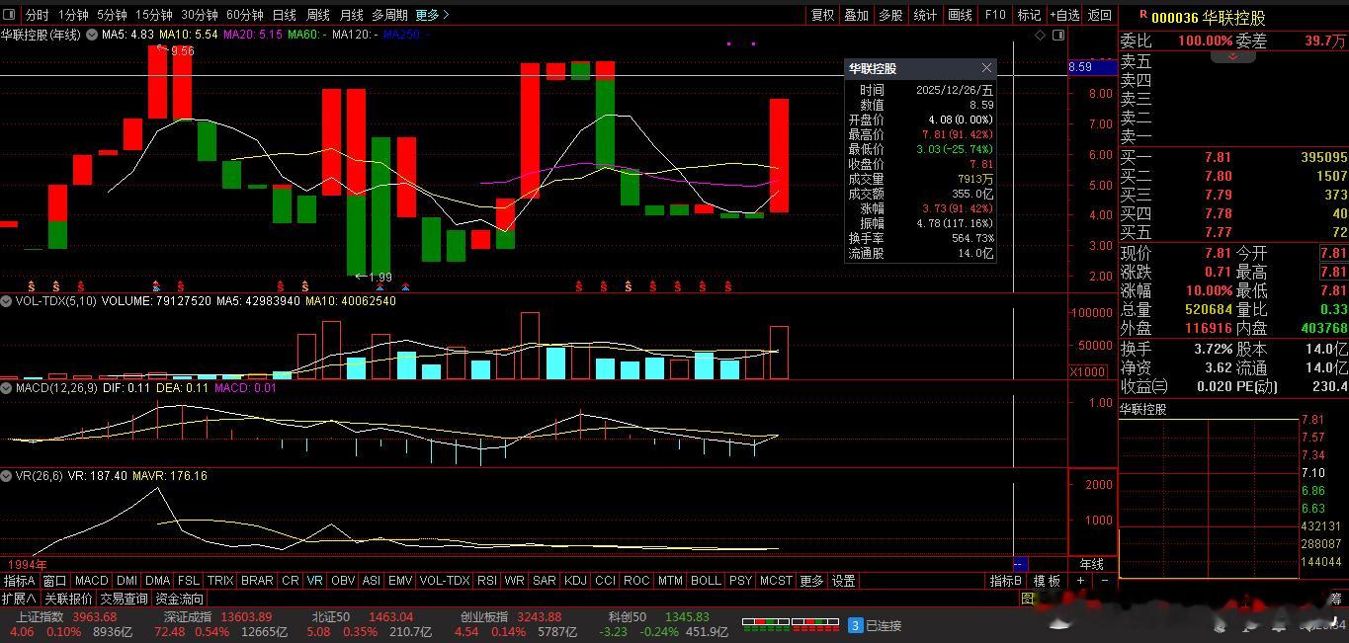The width and height of the screenshot is (1349, 643).
Task: Switch to 日线 chart
Action: click(285, 15)
